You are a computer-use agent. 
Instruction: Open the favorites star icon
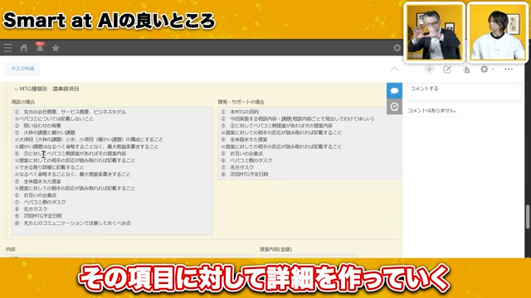[x=56, y=48]
